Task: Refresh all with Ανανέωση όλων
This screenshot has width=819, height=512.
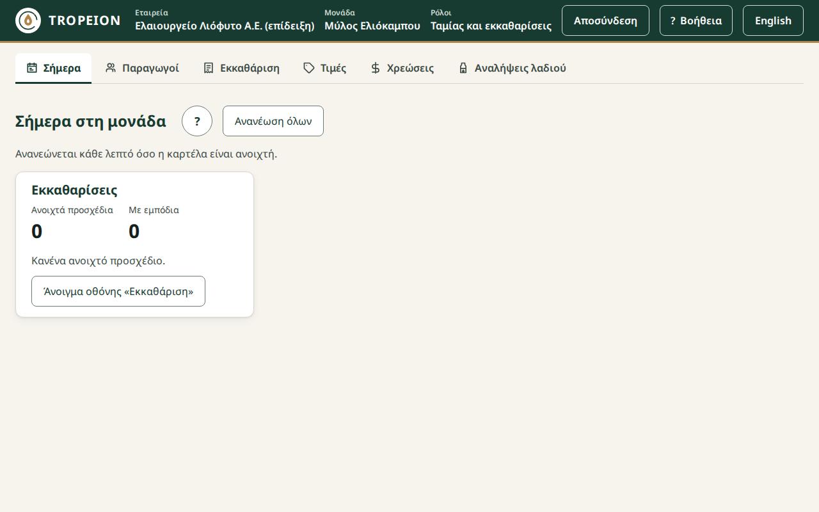Action: pos(273,121)
